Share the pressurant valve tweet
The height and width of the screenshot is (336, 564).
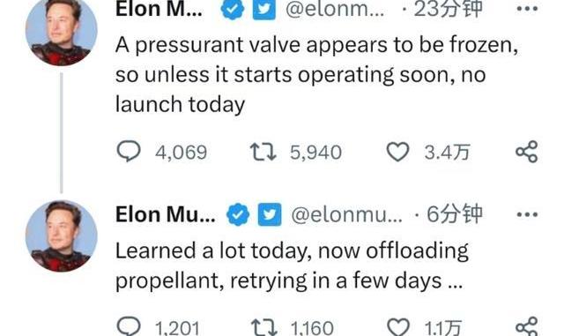coord(527,152)
